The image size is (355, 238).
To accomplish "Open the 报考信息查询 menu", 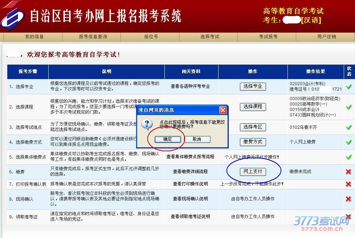I will point(93,37).
